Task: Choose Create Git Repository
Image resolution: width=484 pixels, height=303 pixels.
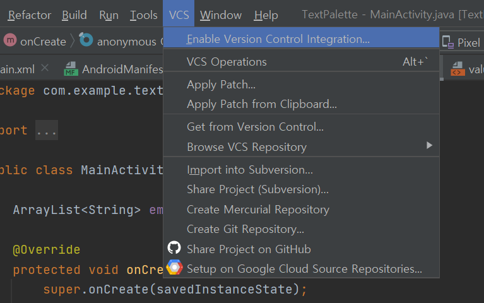Action: point(301,229)
